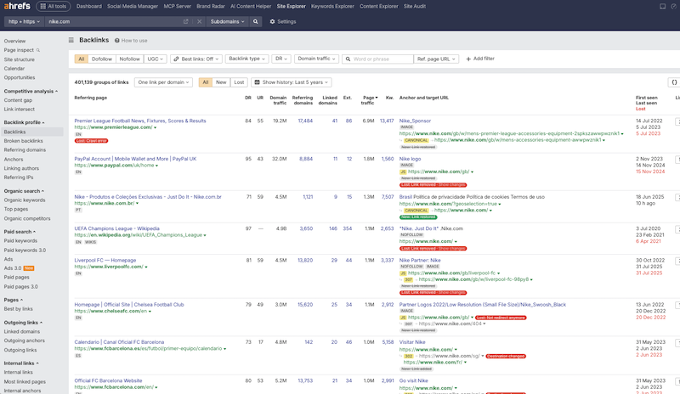Click the nike.com URL input field
The width and height of the screenshot is (680, 394).
point(114,21)
